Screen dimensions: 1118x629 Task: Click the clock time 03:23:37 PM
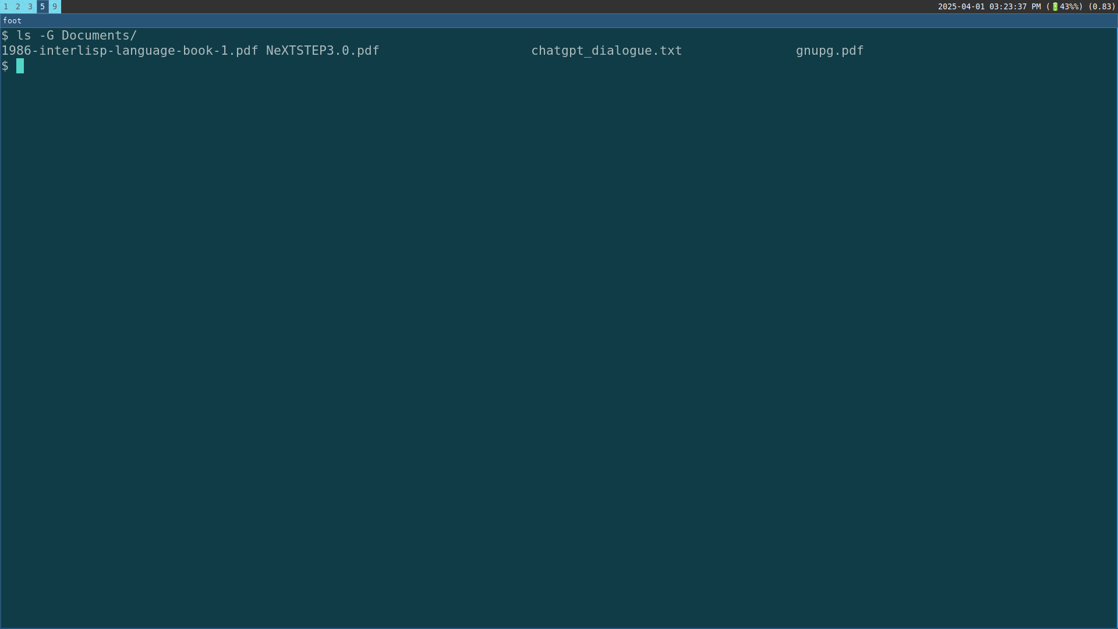pyautogui.click(x=1014, y=6)
